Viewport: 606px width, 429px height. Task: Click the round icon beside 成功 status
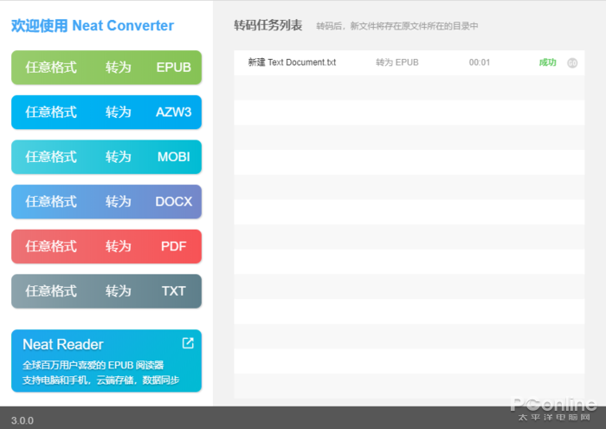[x=572, y=62]
